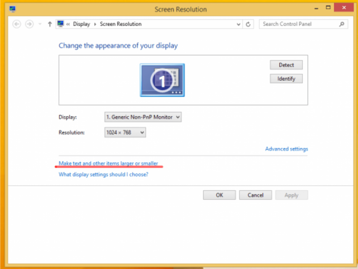Click the breadcrumb chevron before Display
Image resolution: width=358 pixels, height=269 pixels.
(68, 24)
